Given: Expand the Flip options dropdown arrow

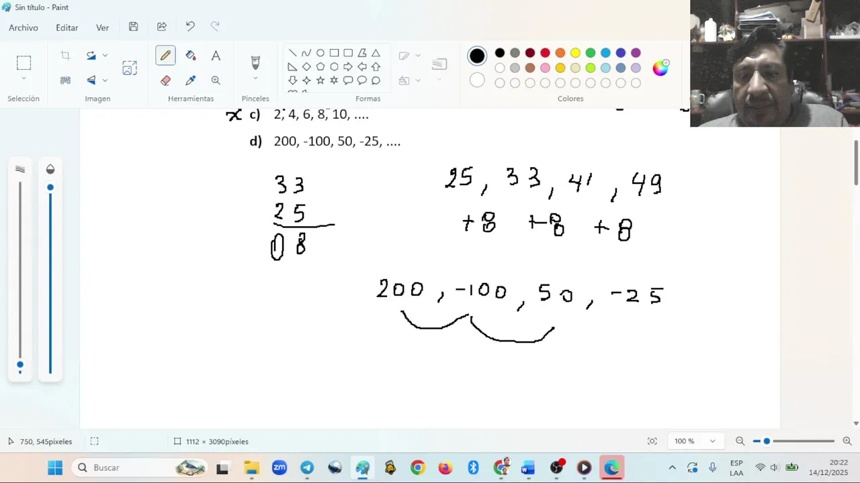Looking at the screenshot, I should [105, 80].
